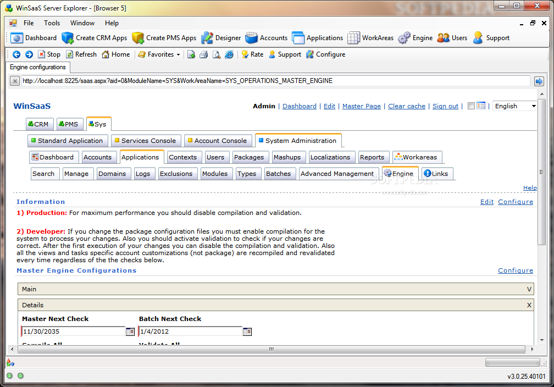
Task: Open the Batches sub-tab
Action: pos(280,174)
